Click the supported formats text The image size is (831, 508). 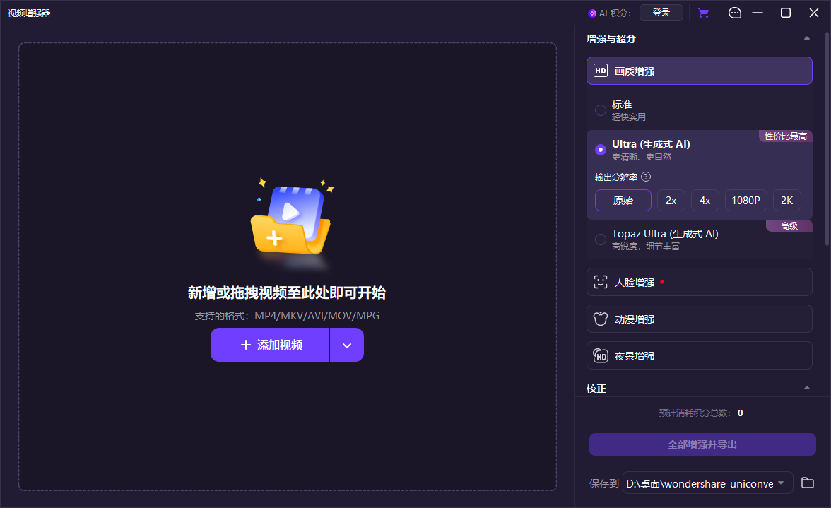point(287,316)
